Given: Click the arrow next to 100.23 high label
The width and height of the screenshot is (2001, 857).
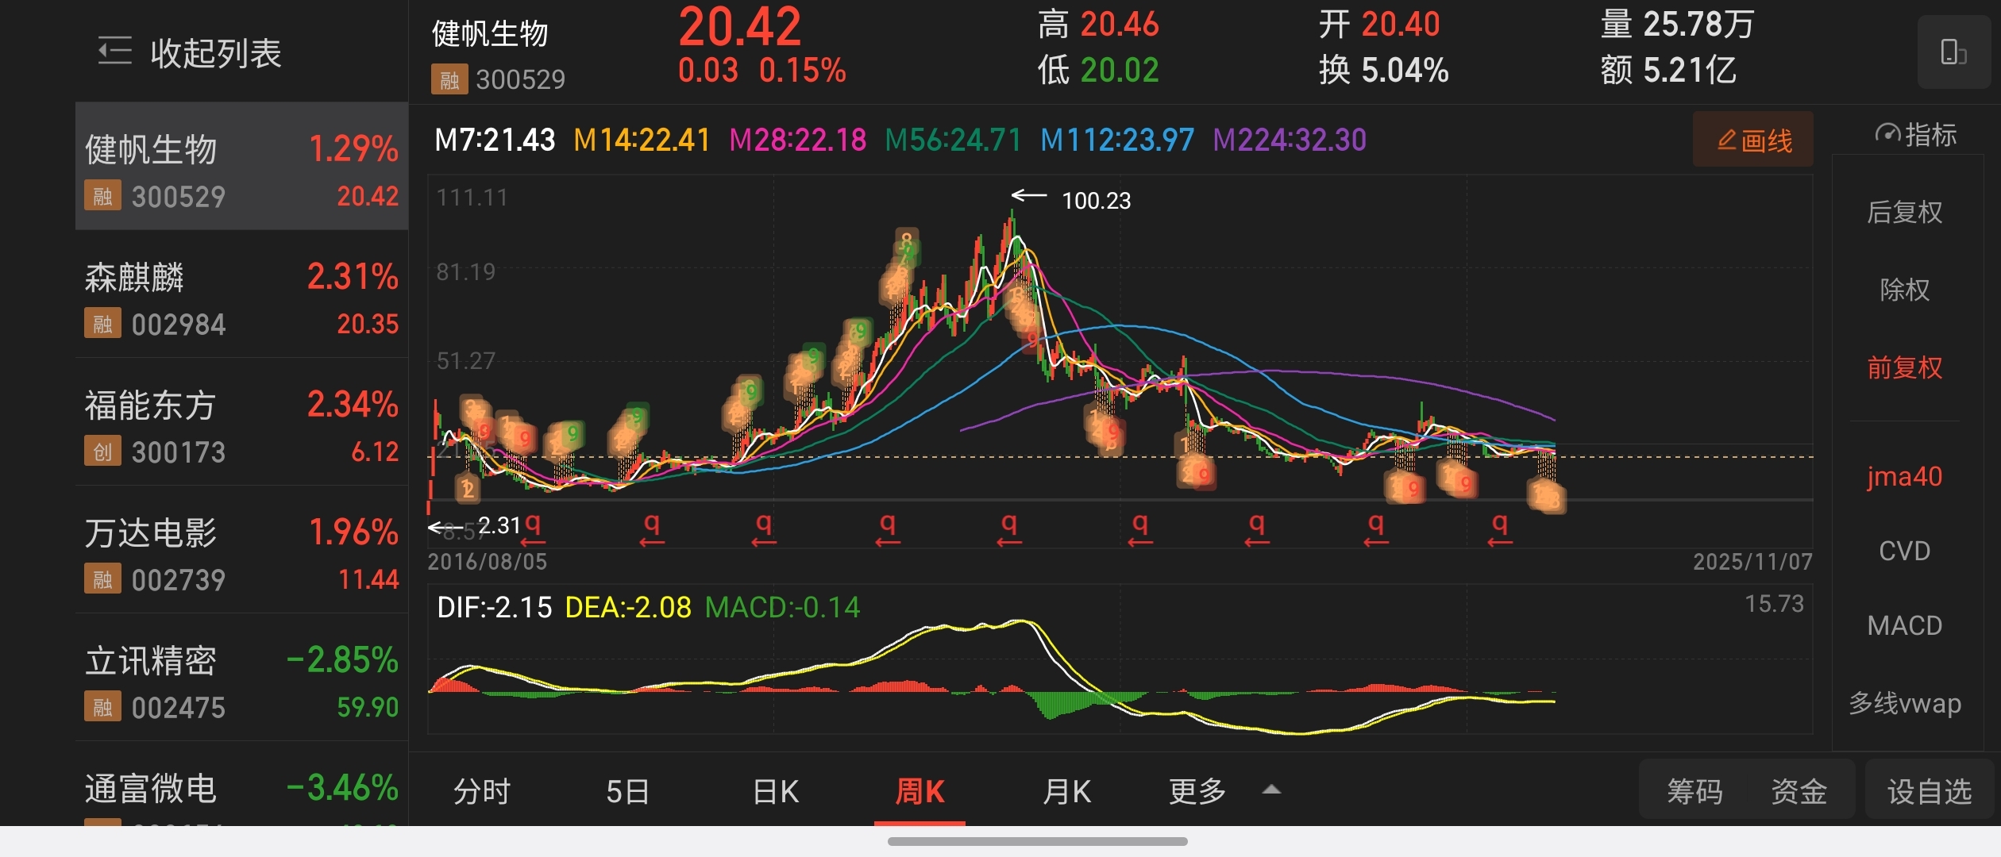Looking at the screenshot, I should click(x=1029, y=196).
